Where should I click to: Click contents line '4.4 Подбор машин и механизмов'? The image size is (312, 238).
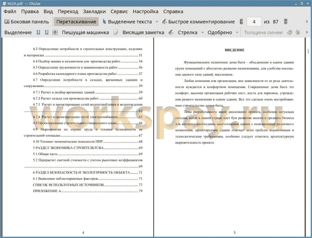pyautogui.click(x=88, y=61)
